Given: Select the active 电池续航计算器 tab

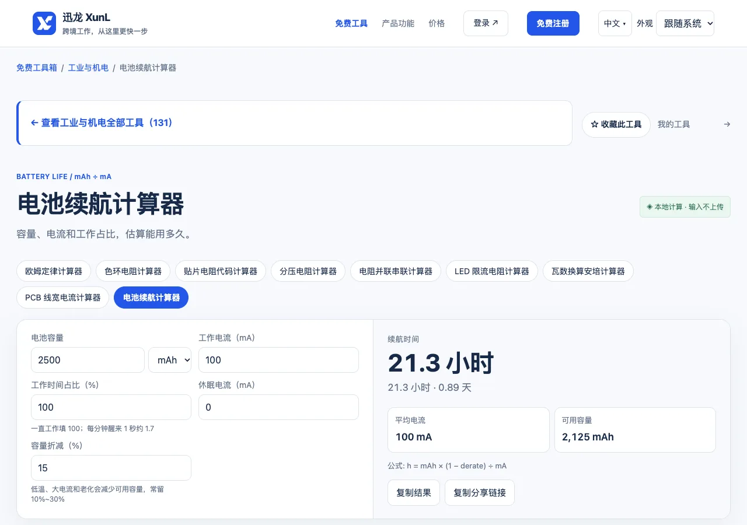Looking at the screenshot, I should click(151, 297).
